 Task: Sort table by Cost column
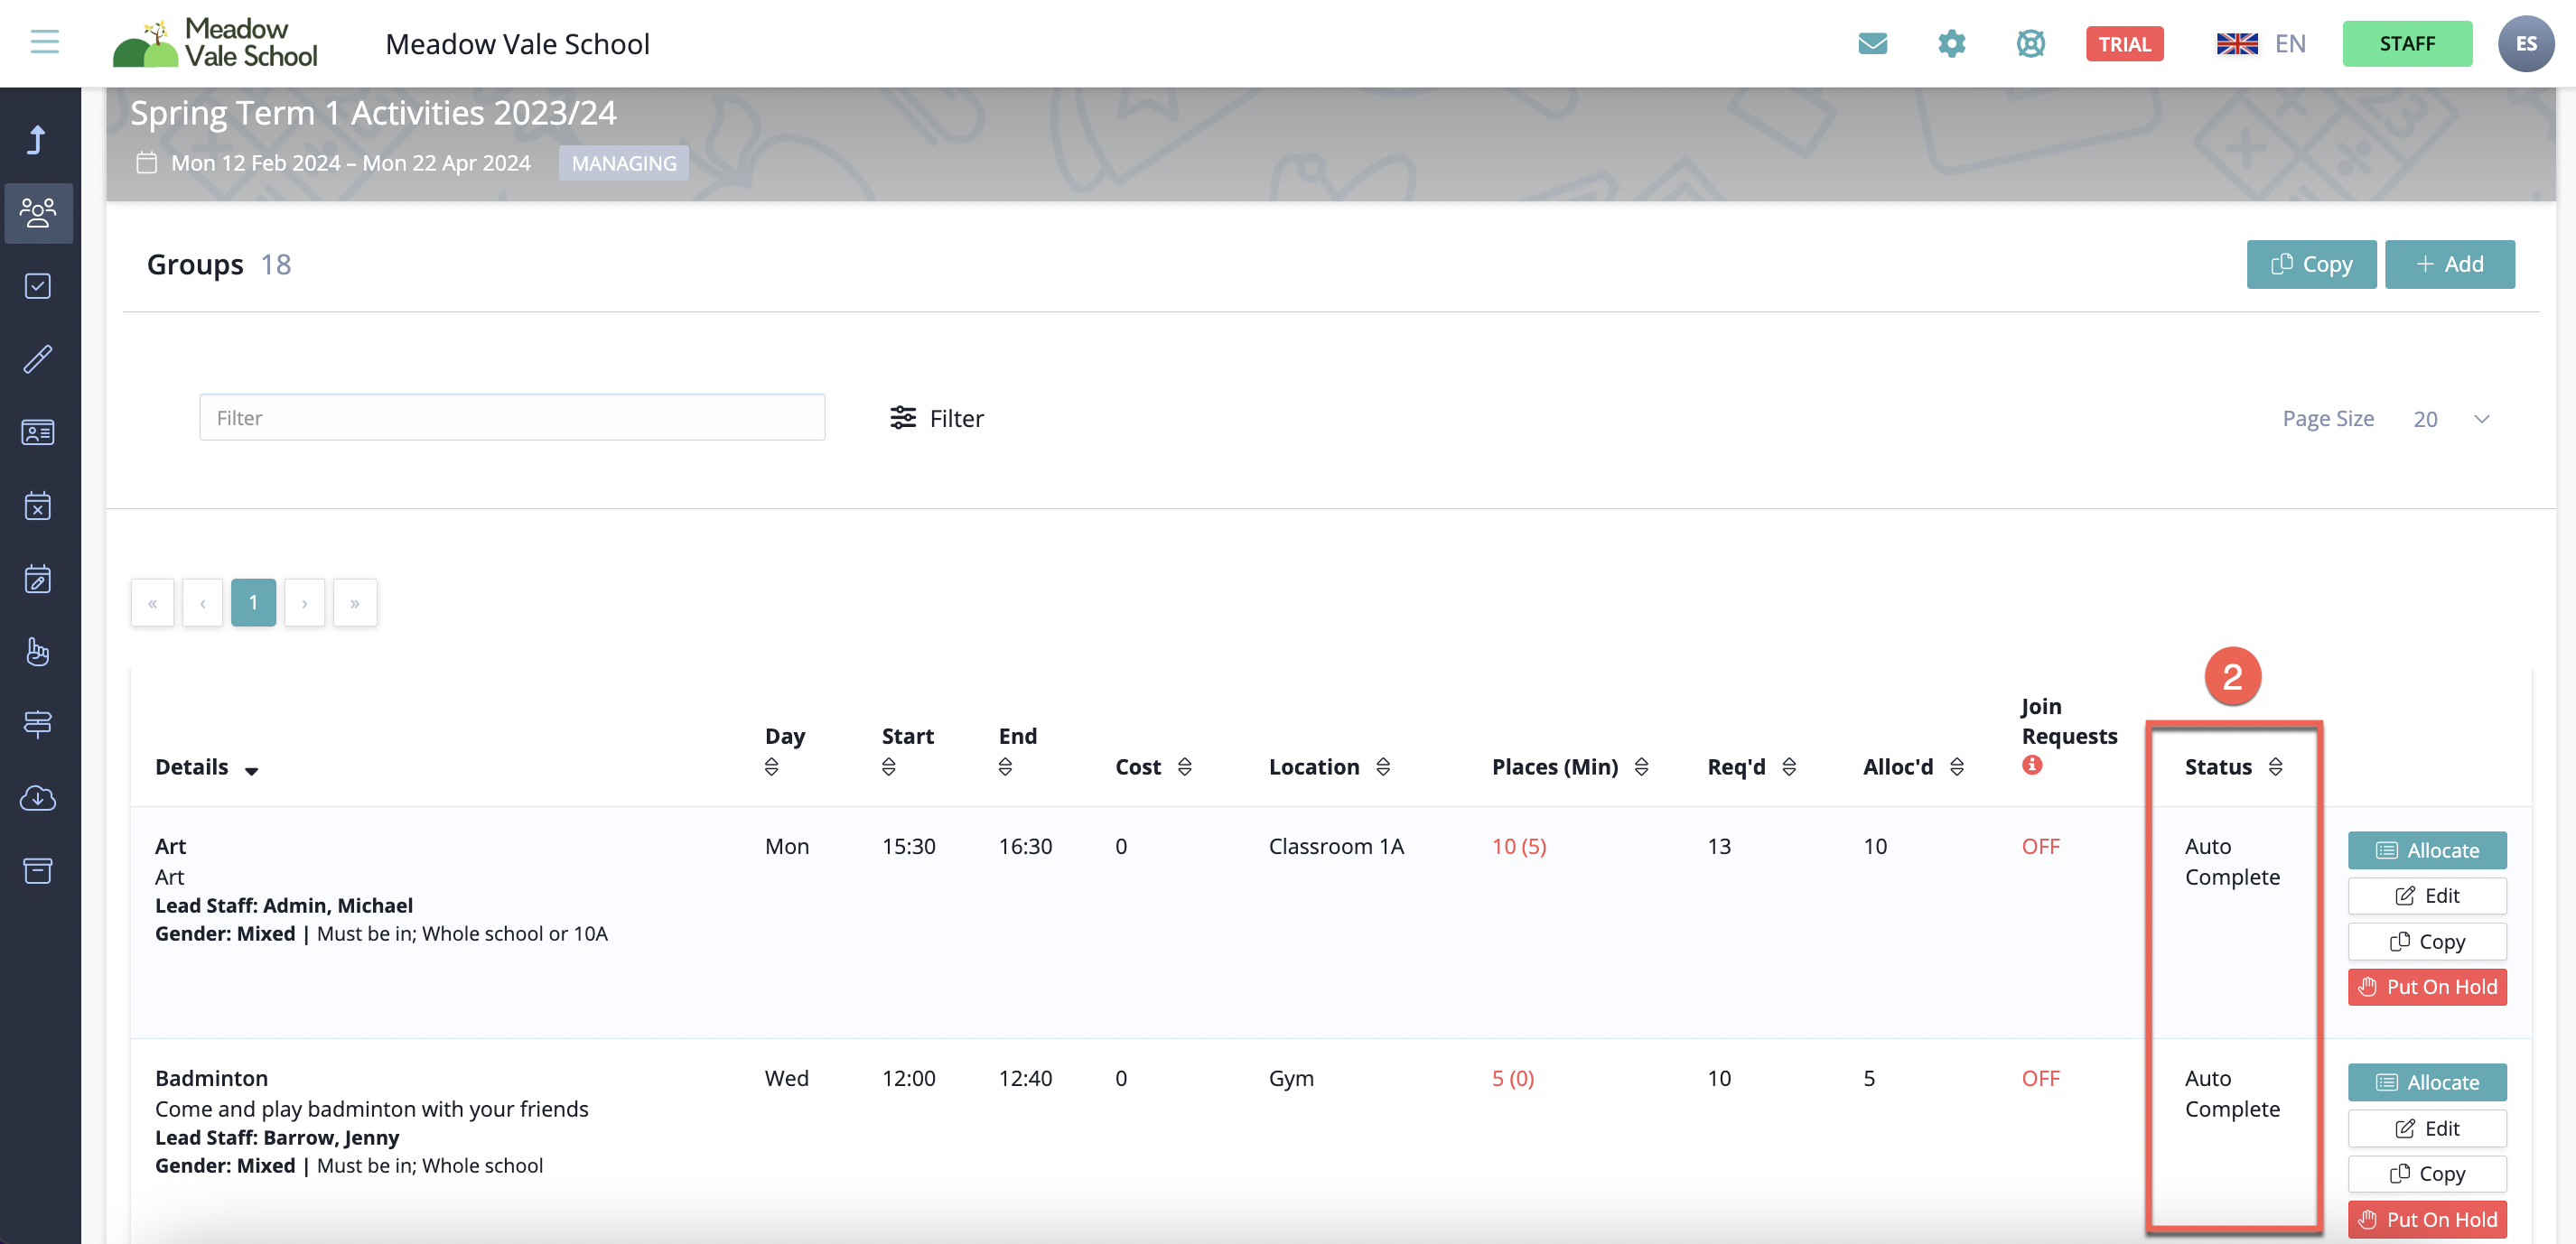(x=1184, y=766)
